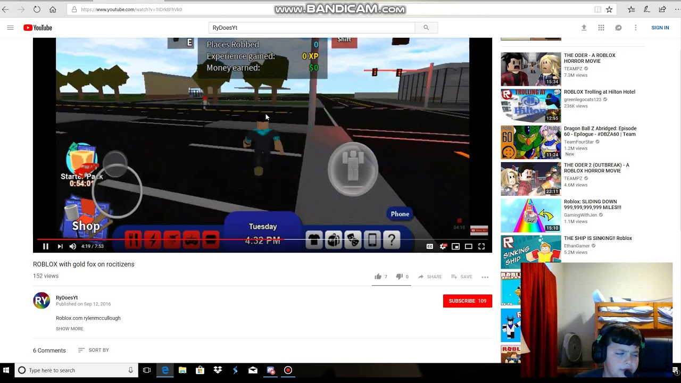Open video quality settings gear
Image resolution: width=681 pixels, height=383 pixels.
point(443,246)
